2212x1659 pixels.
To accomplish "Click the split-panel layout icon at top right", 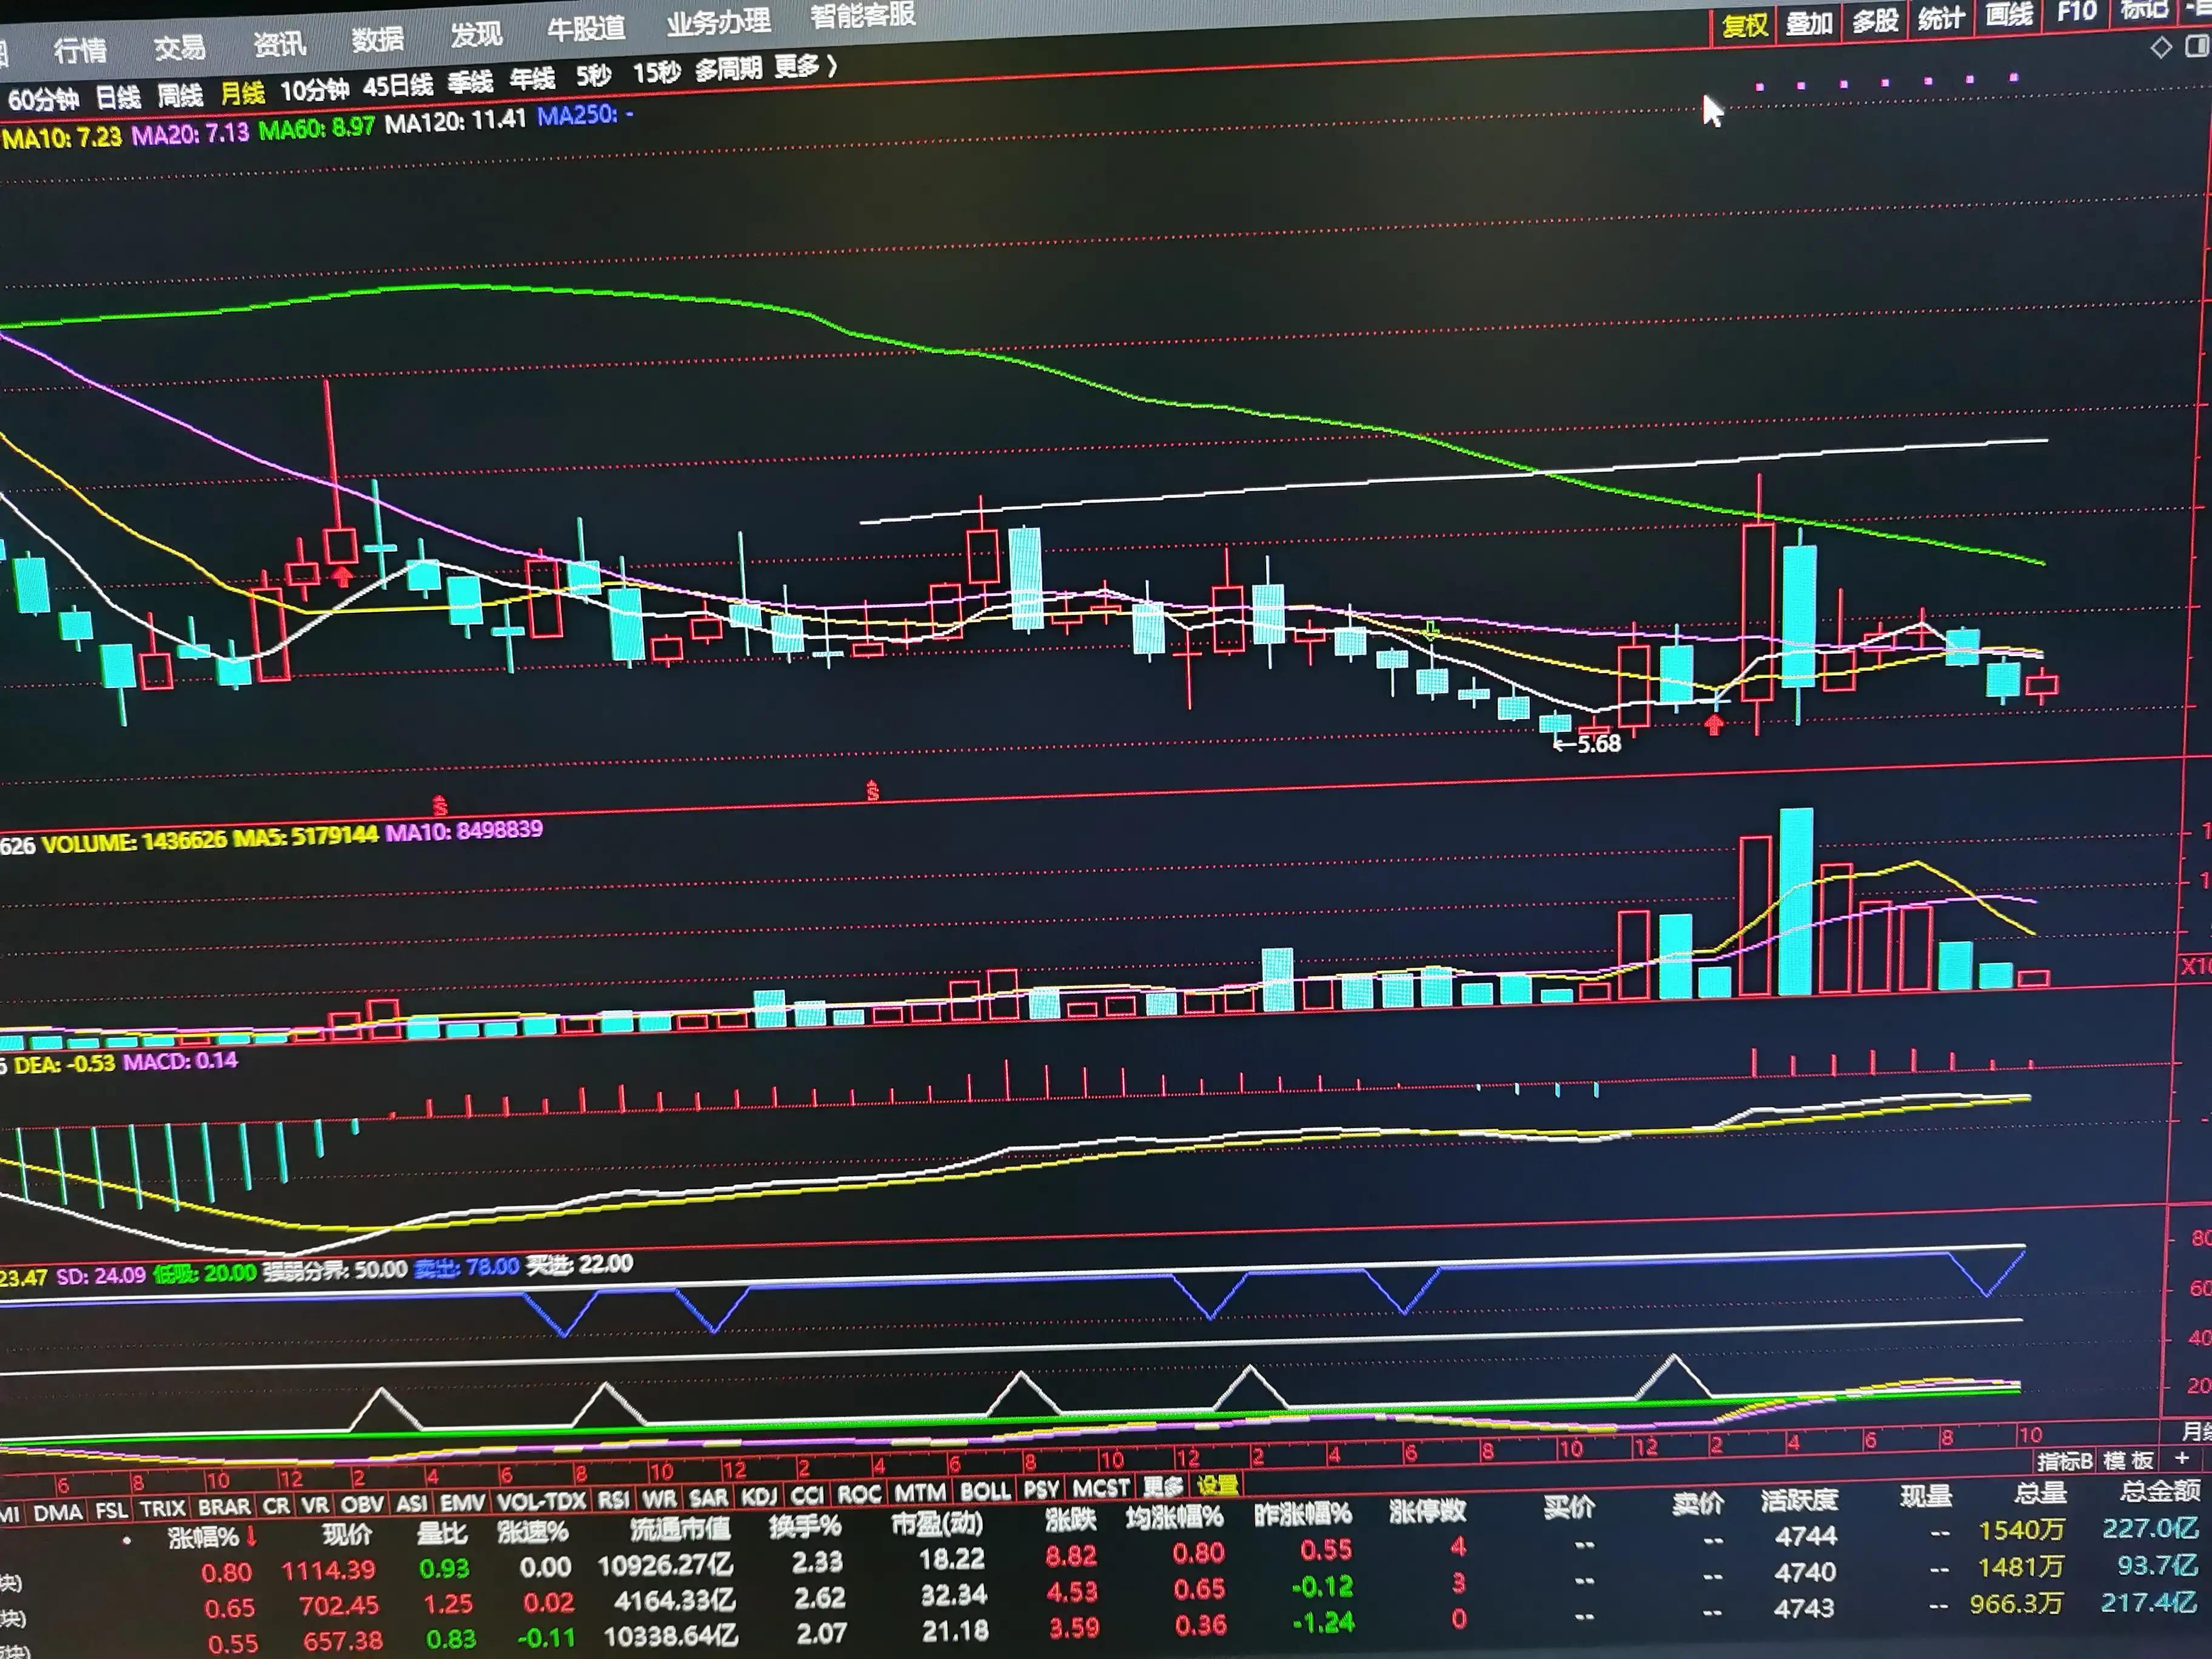I will 2197,47.
